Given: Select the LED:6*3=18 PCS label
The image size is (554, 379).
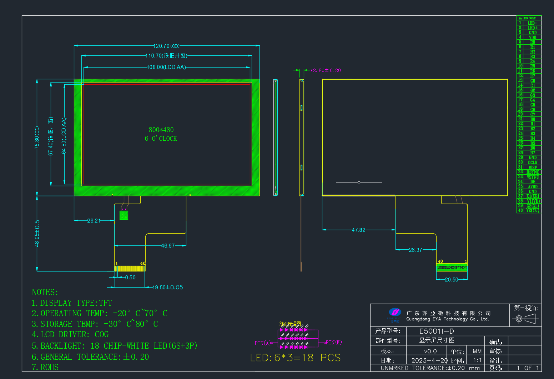Looking at the screenshot, I should 296,358.
